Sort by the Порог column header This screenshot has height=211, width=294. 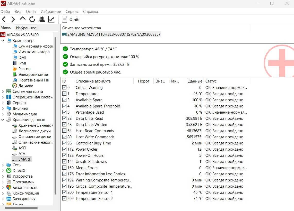point(144,81)
